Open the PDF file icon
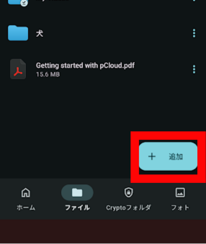This screenshot has height=244, width=206. (x=18, y=69)
